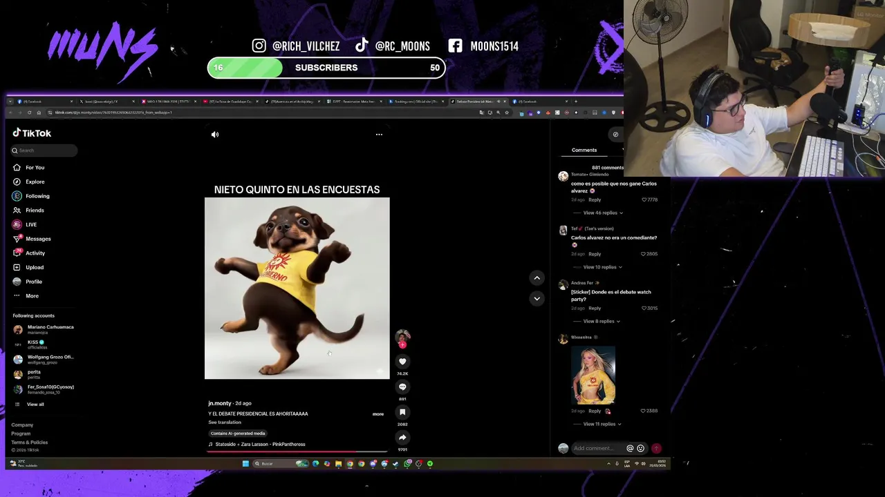Open the Upload page
The width and height of the screenshot is (885, 497).
click(28, 267)
